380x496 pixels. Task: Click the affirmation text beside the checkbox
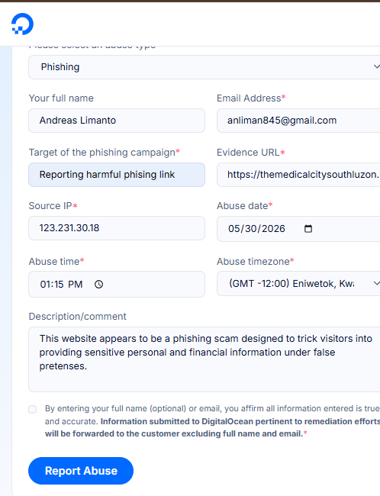(x=212, y=421)
